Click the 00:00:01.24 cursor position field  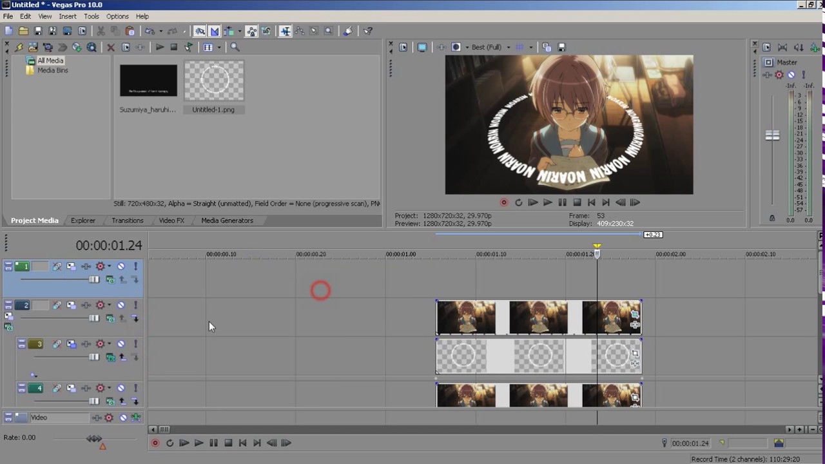coord(690,443)
